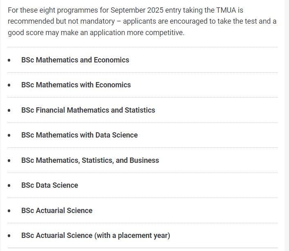Click the BSc Actuarial Science link

coord(57,211)
